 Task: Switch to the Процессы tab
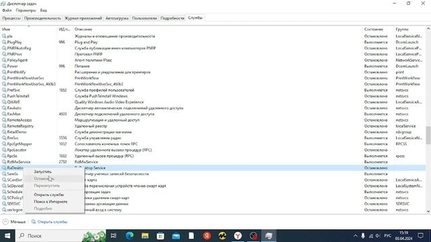click(11, 18)
